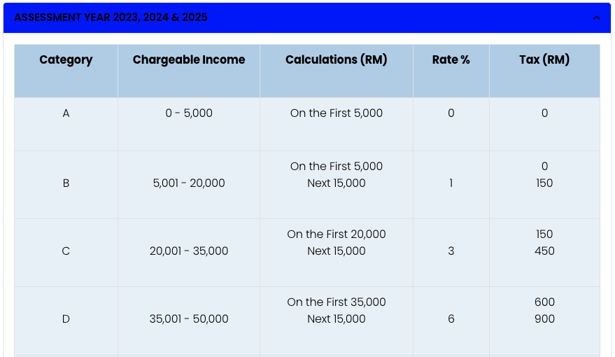
Task: Click the Category column header
Action: [66, 60]
